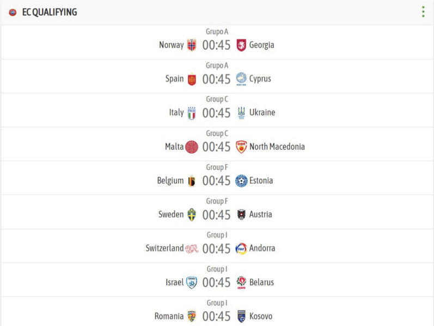
Task: Select the Malta vs North Macedonia kickoff time
Action: point(217,147)
